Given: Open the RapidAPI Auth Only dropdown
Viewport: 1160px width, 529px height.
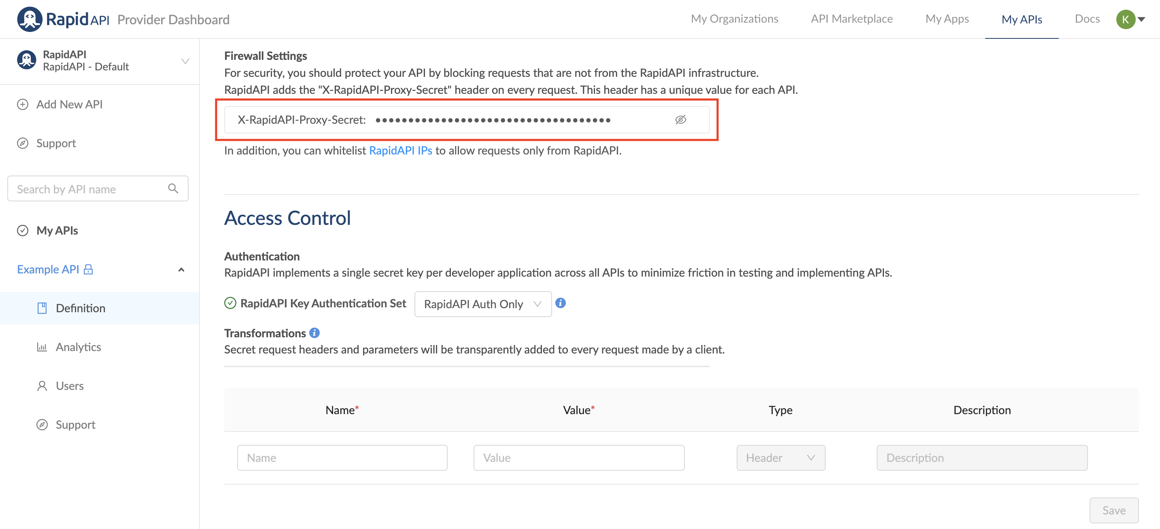Looking at the screenshot, I should (x=483, y=304).
